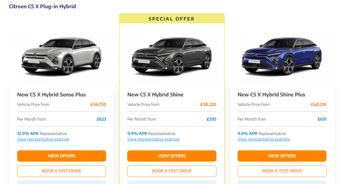Screen dimensions: 355x184
Task: Click the blue C5 X Shine Plus image
Action: (x=282, y=57)
